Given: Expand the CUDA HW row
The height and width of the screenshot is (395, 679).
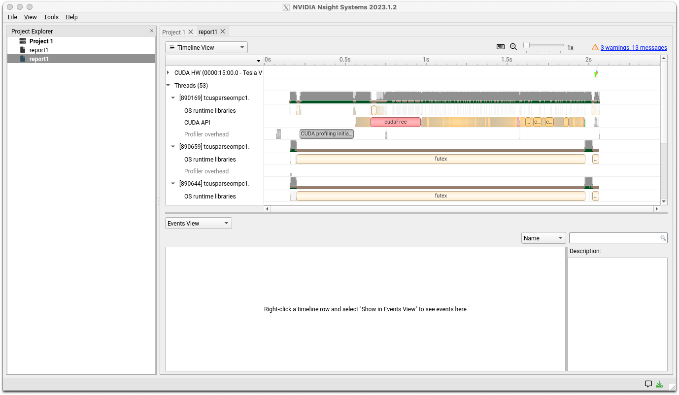Looking at the screenshot, I should pyautogui.click(x=169, y=72).
